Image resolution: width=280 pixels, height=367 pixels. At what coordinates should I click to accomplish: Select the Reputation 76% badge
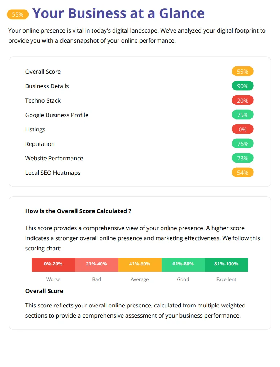[x=242, y=144]
